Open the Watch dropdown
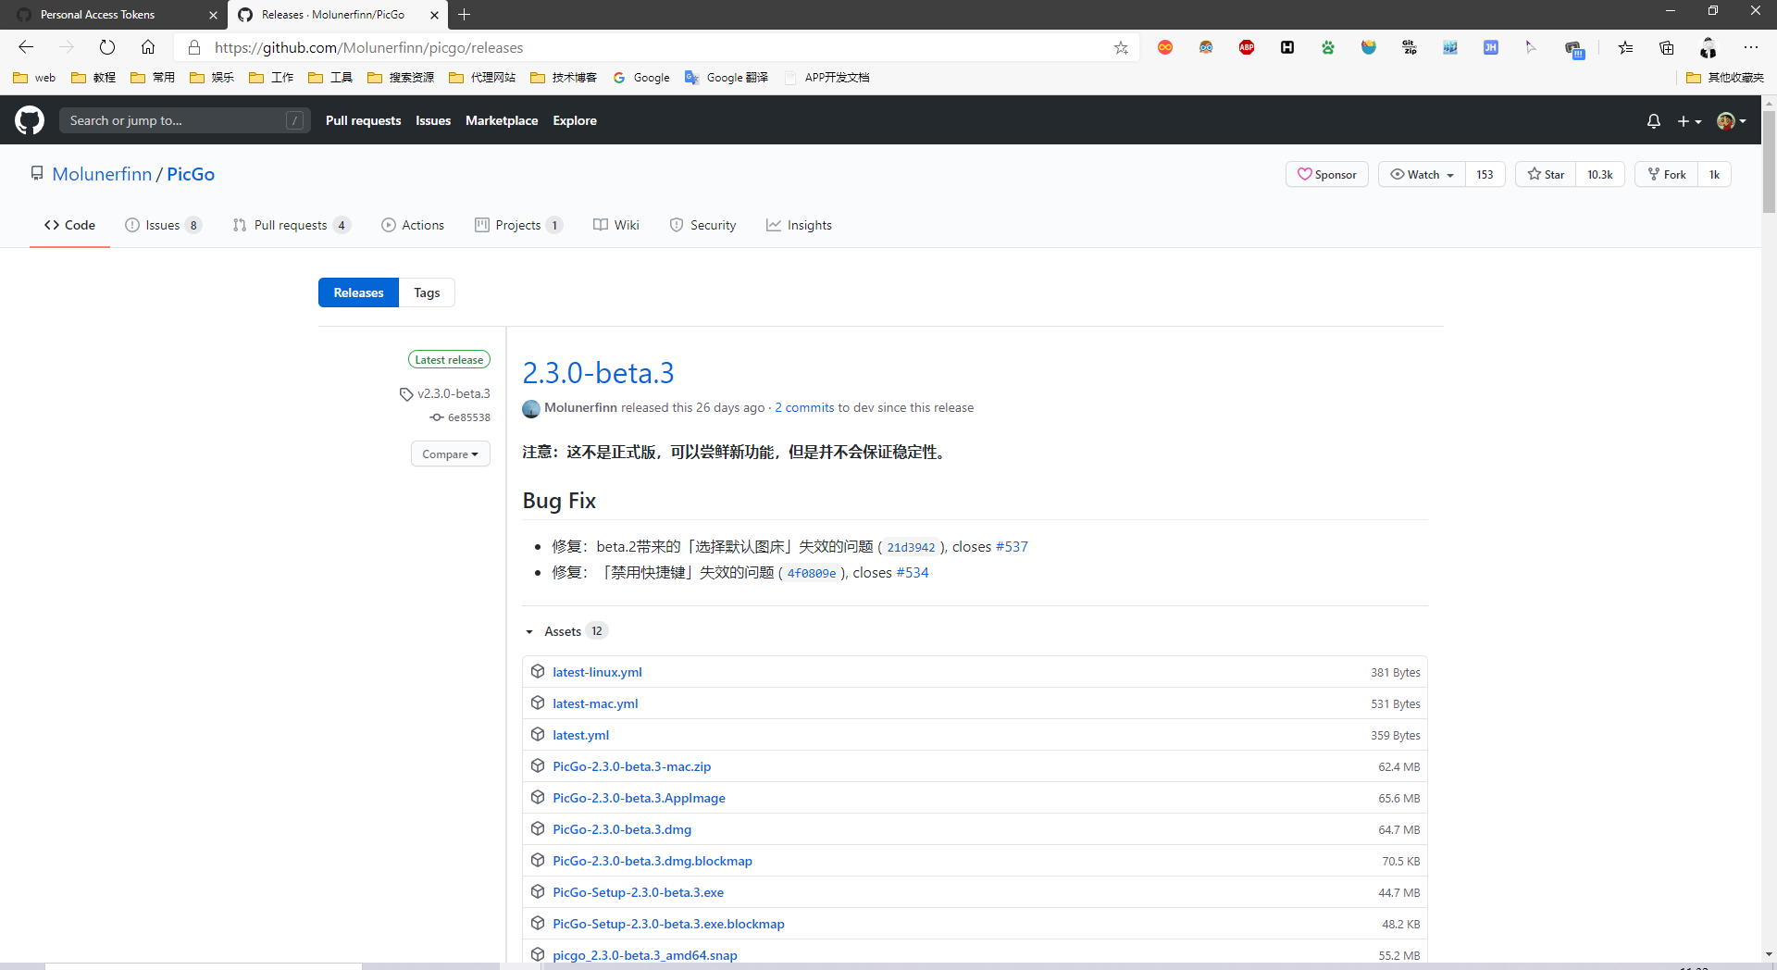Image resolution: width=1777 pixels, height=970 pixels. 1422,174
